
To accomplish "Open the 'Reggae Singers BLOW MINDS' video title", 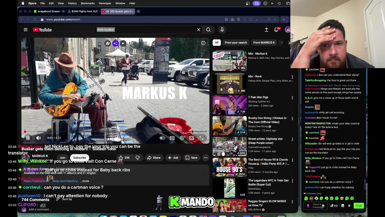I will 267,203.
